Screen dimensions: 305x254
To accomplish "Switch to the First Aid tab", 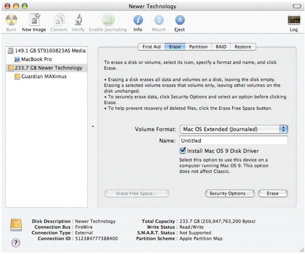I will pyautogui.click(x=151, y=47).
